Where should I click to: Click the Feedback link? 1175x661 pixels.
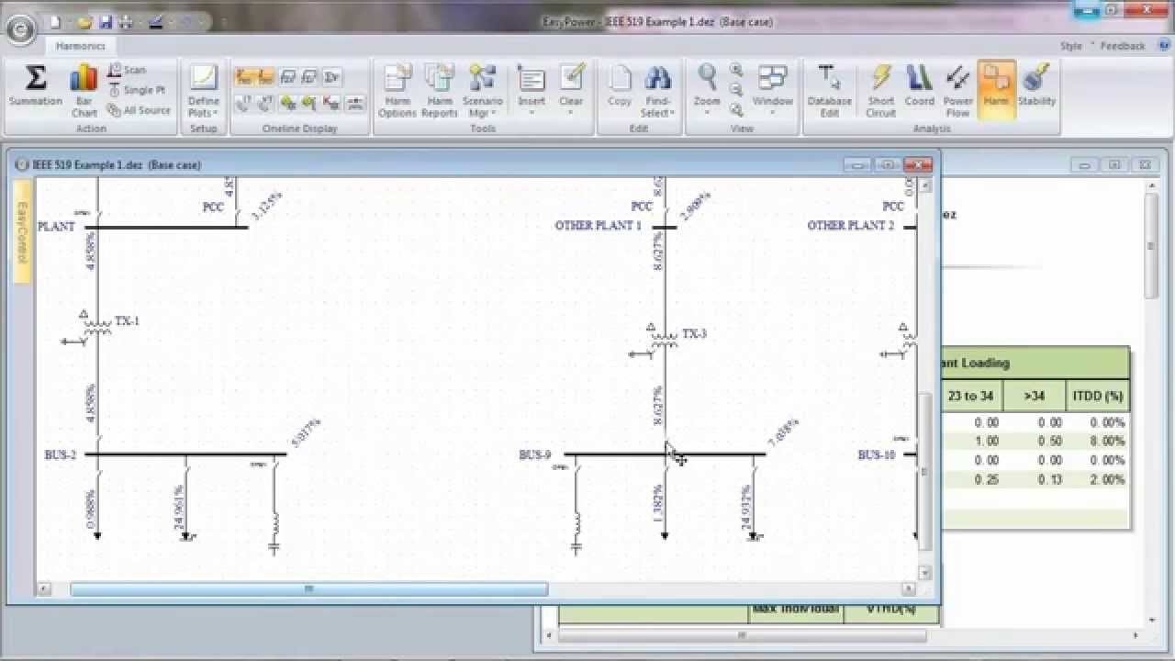click(x=1123, y=46)
